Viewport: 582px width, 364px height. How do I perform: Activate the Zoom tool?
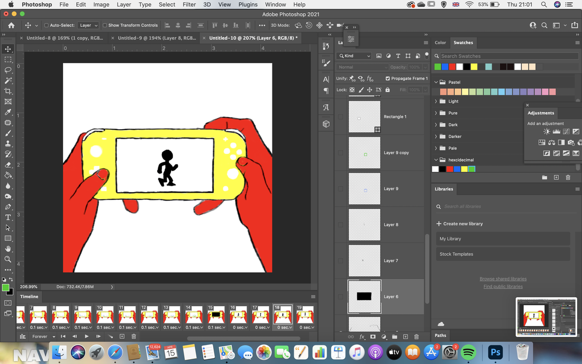pyautogui.click(x=8, y=259)
